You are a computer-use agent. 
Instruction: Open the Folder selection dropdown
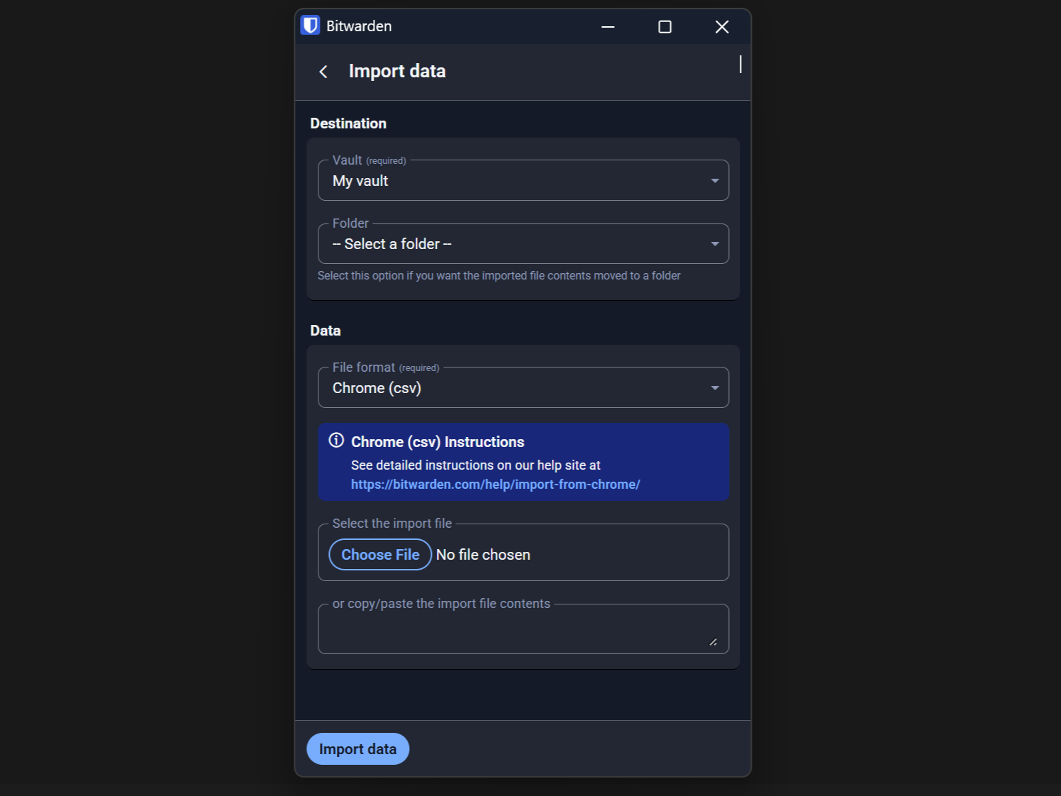pos(523,243)
